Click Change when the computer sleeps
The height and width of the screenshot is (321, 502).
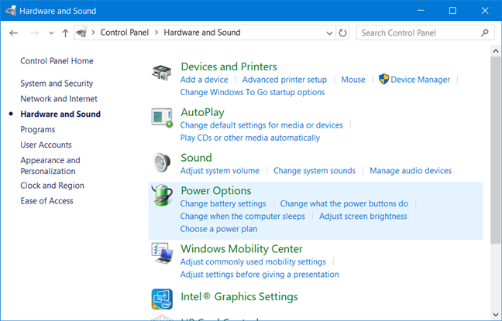click(x=242, y=217)
